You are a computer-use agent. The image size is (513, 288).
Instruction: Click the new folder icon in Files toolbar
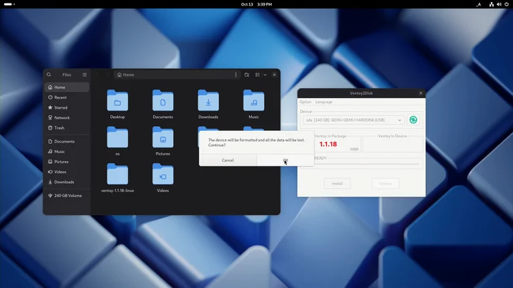pyautogui.click(x=247, y=75)
